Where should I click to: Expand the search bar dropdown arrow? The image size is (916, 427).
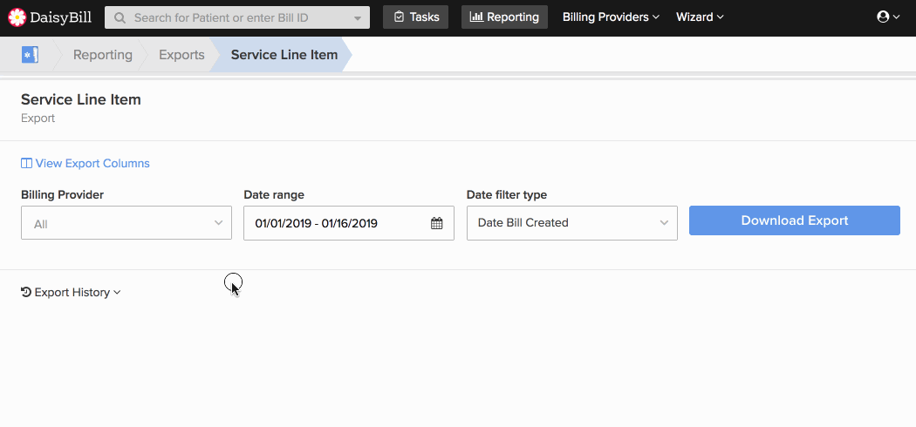coord(358,18)
